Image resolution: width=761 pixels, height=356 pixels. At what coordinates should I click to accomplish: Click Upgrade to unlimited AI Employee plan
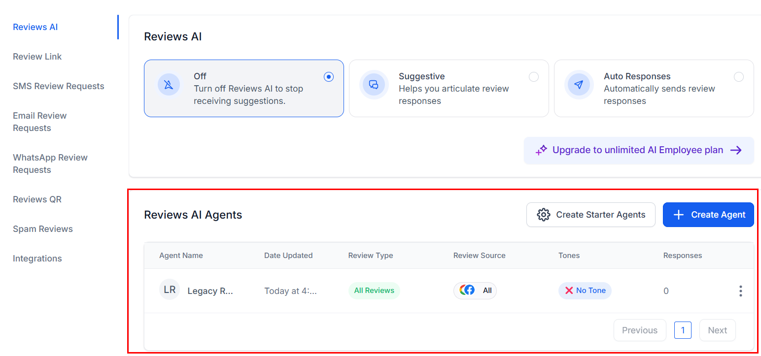tap(639, 150)
